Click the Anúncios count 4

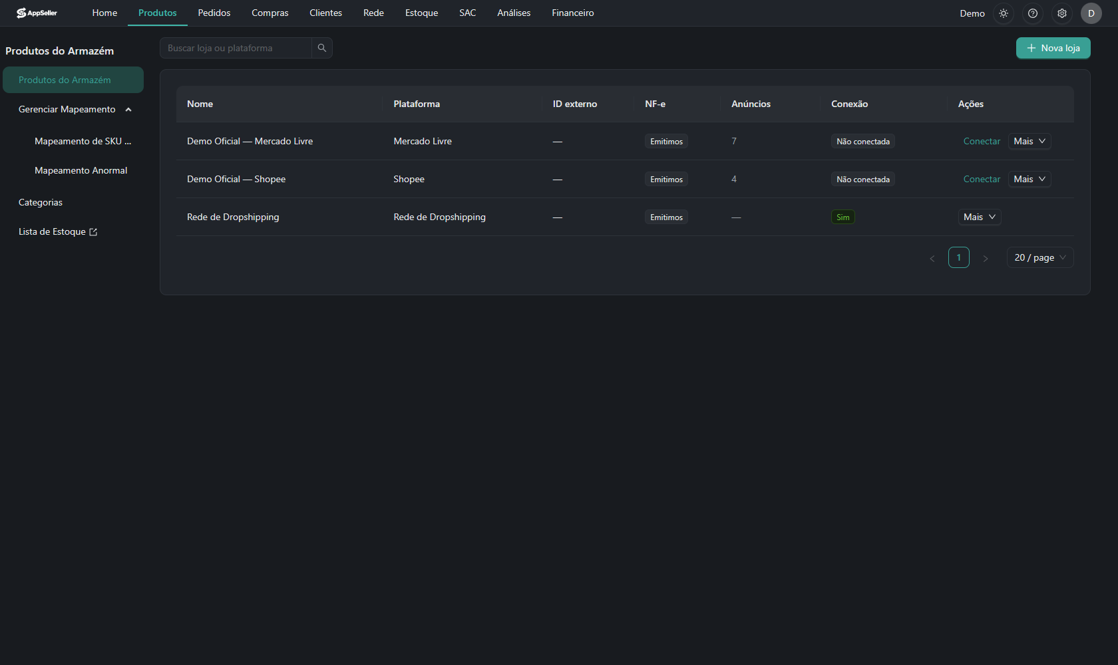pyautogui.click(x=734, y=179)
